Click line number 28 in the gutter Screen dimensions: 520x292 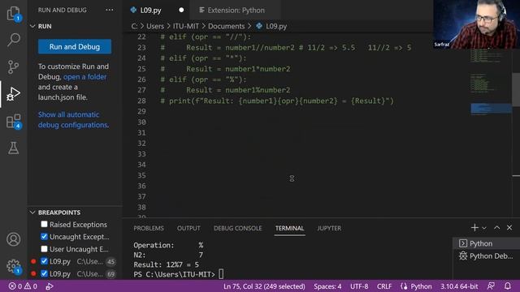click(x=141, y=101)
